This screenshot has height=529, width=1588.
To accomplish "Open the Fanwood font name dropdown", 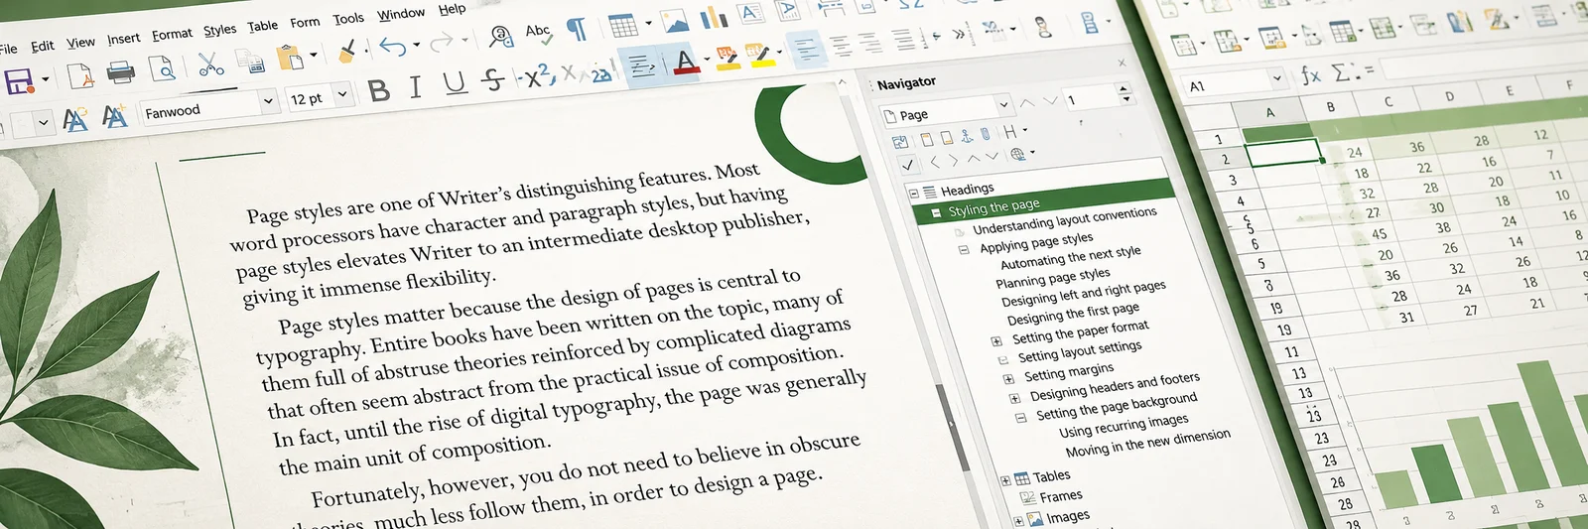I will (x=268, y=101).
